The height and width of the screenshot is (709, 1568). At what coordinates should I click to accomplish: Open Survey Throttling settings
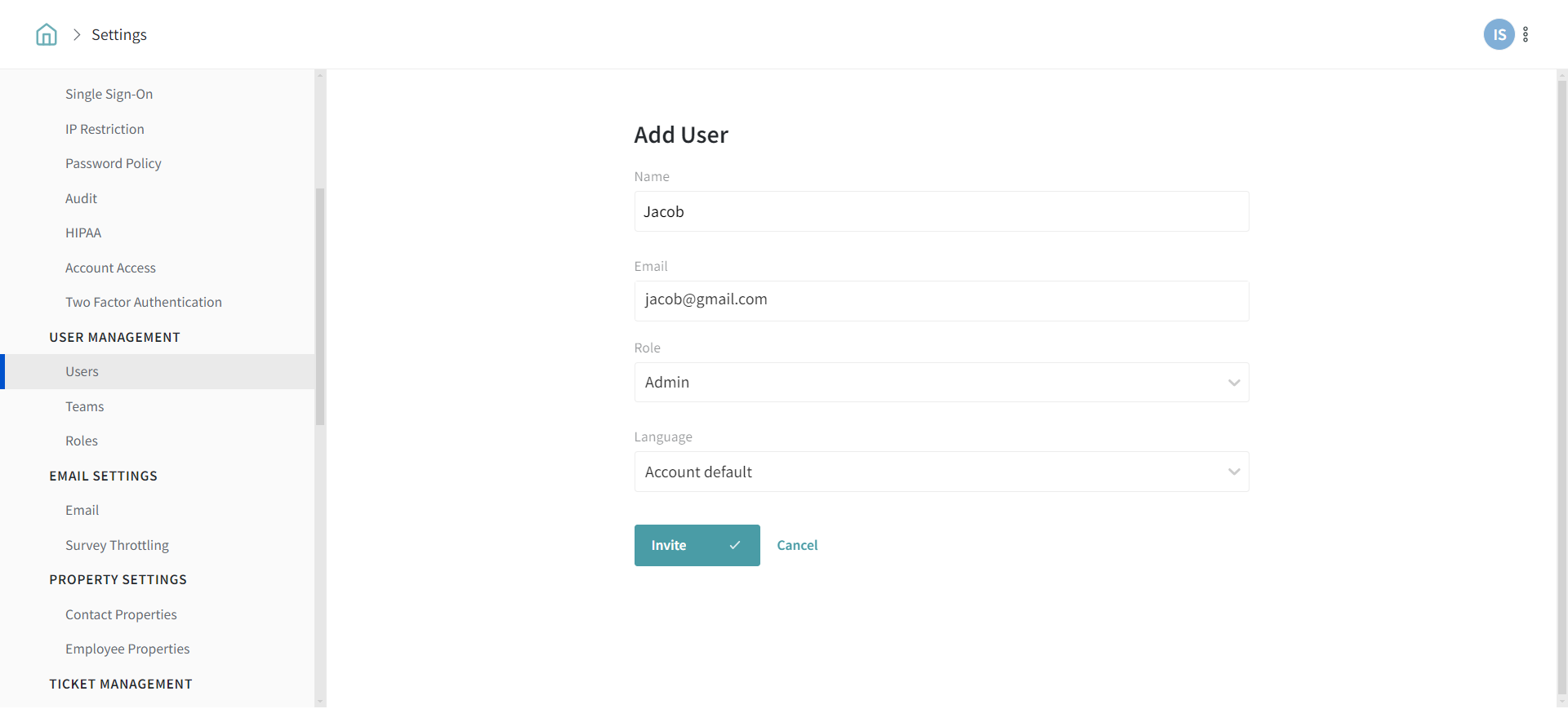[117, 546]
